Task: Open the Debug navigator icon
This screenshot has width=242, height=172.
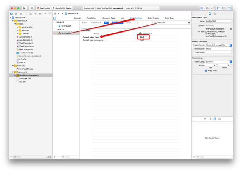Action: click(40, 14)
